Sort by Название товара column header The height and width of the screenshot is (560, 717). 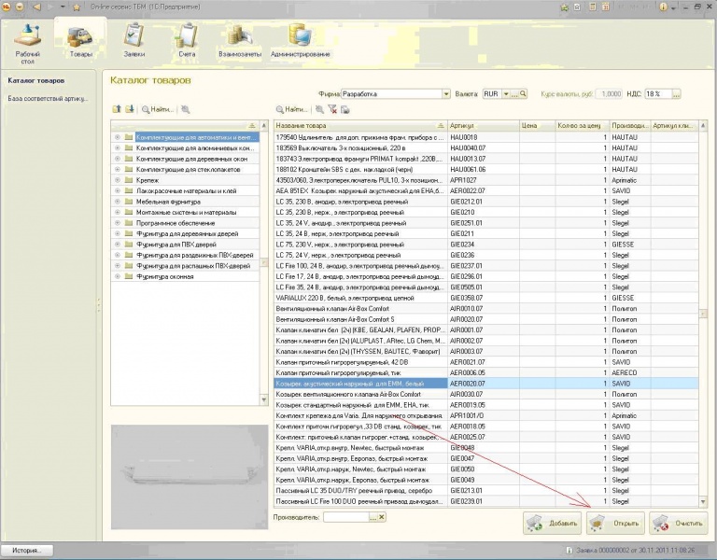360,125
